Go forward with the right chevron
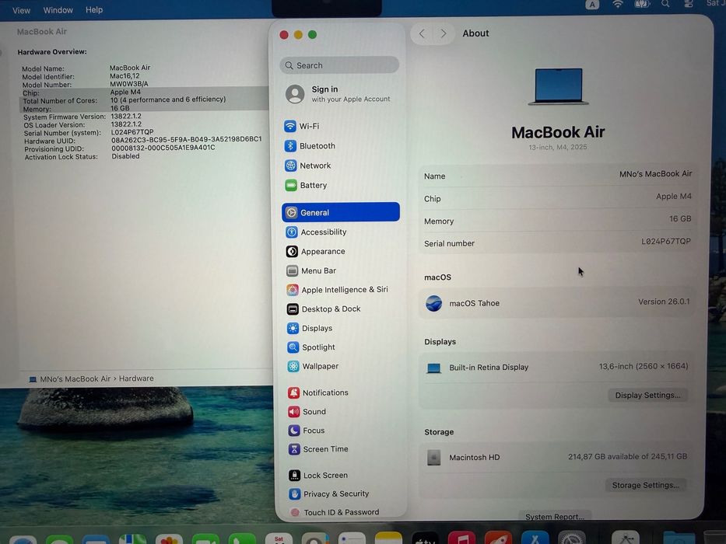 pyautogui.click(x=443, y=33)
